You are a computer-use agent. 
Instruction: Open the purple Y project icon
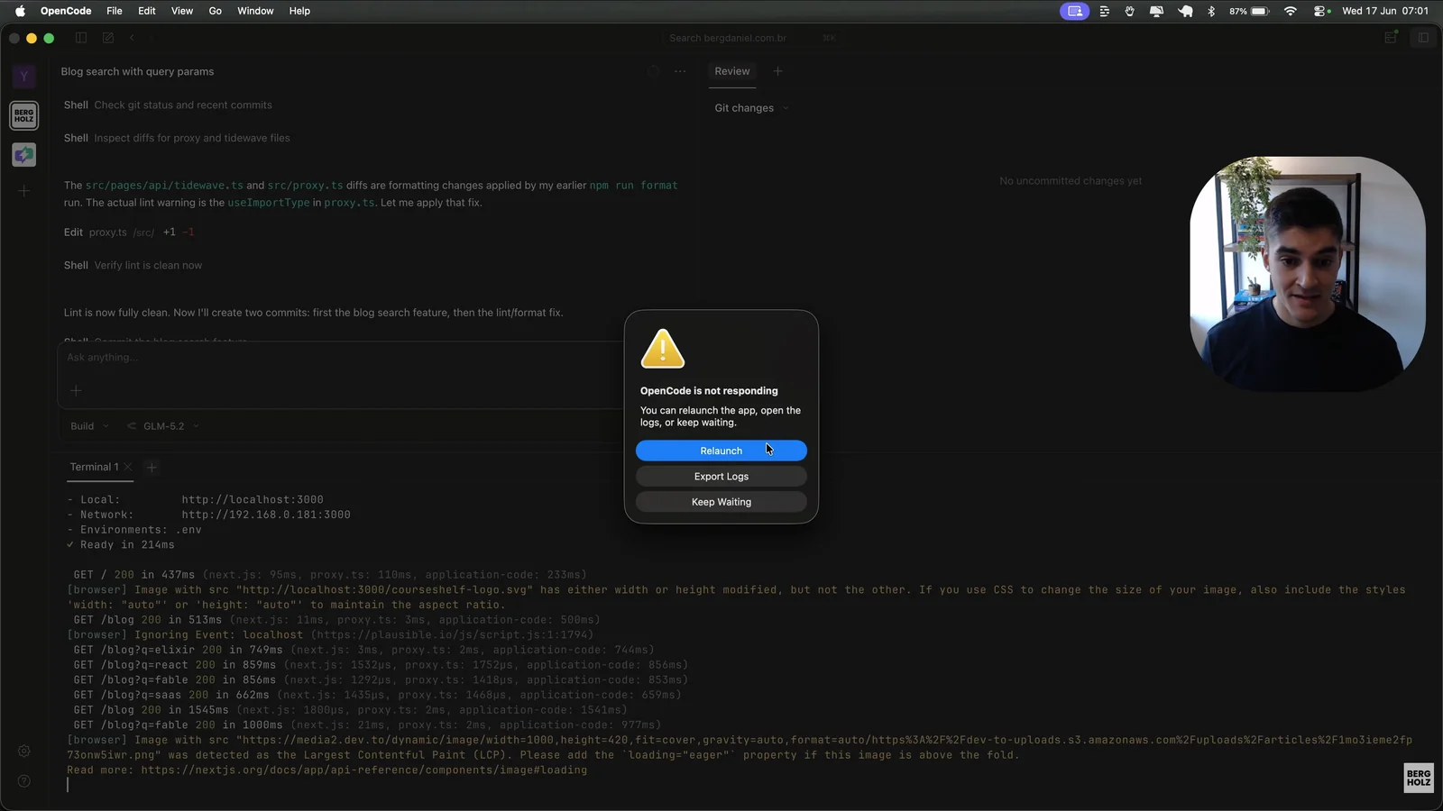[24, 77]
